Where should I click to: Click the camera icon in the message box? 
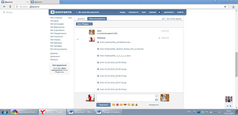point(156,100)
